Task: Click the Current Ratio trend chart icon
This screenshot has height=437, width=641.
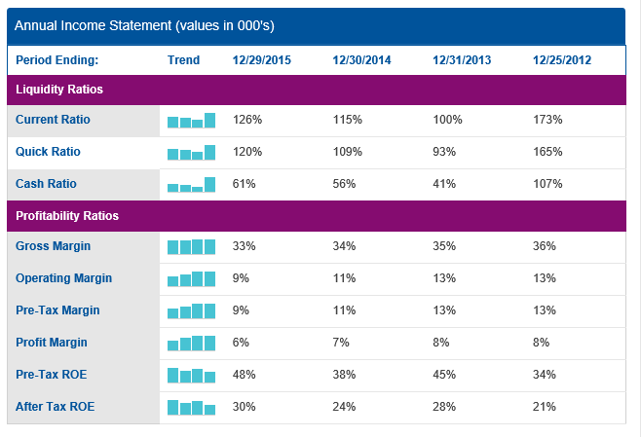Action: click(x=192, y=122)
